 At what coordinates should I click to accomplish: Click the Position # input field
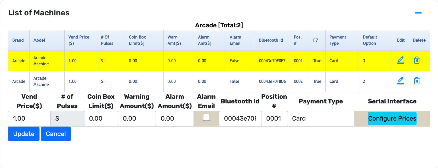point(274,119)
